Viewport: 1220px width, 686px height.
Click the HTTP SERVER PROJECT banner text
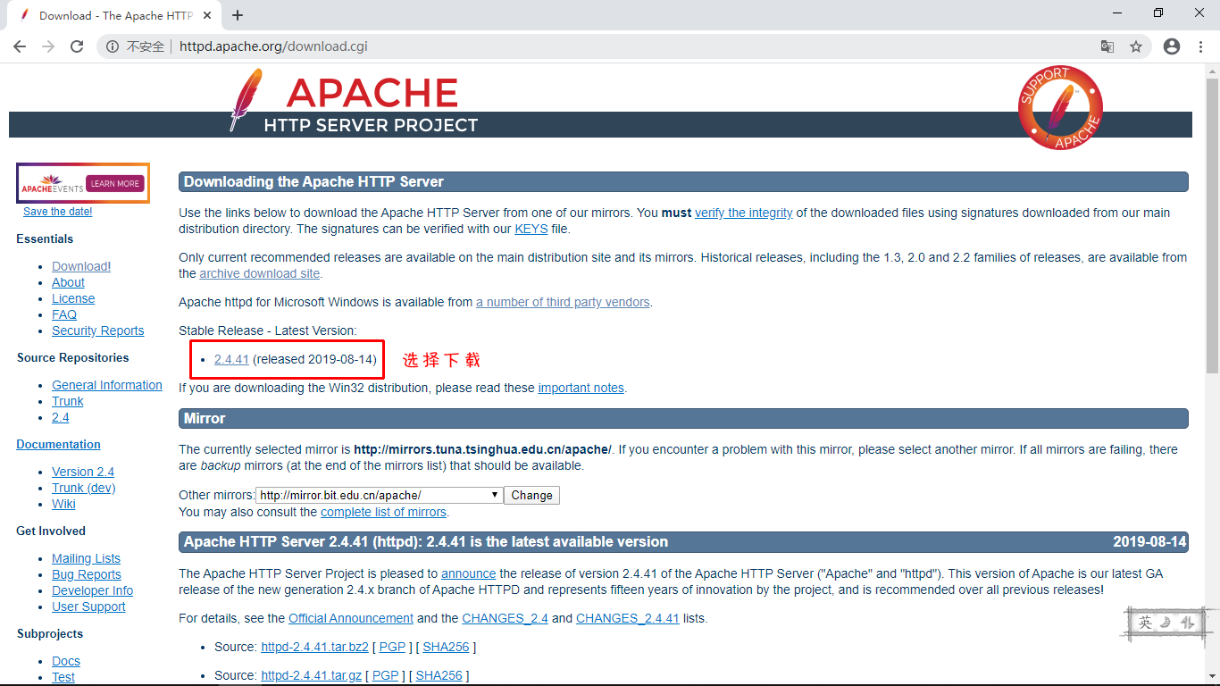point(371,125)
